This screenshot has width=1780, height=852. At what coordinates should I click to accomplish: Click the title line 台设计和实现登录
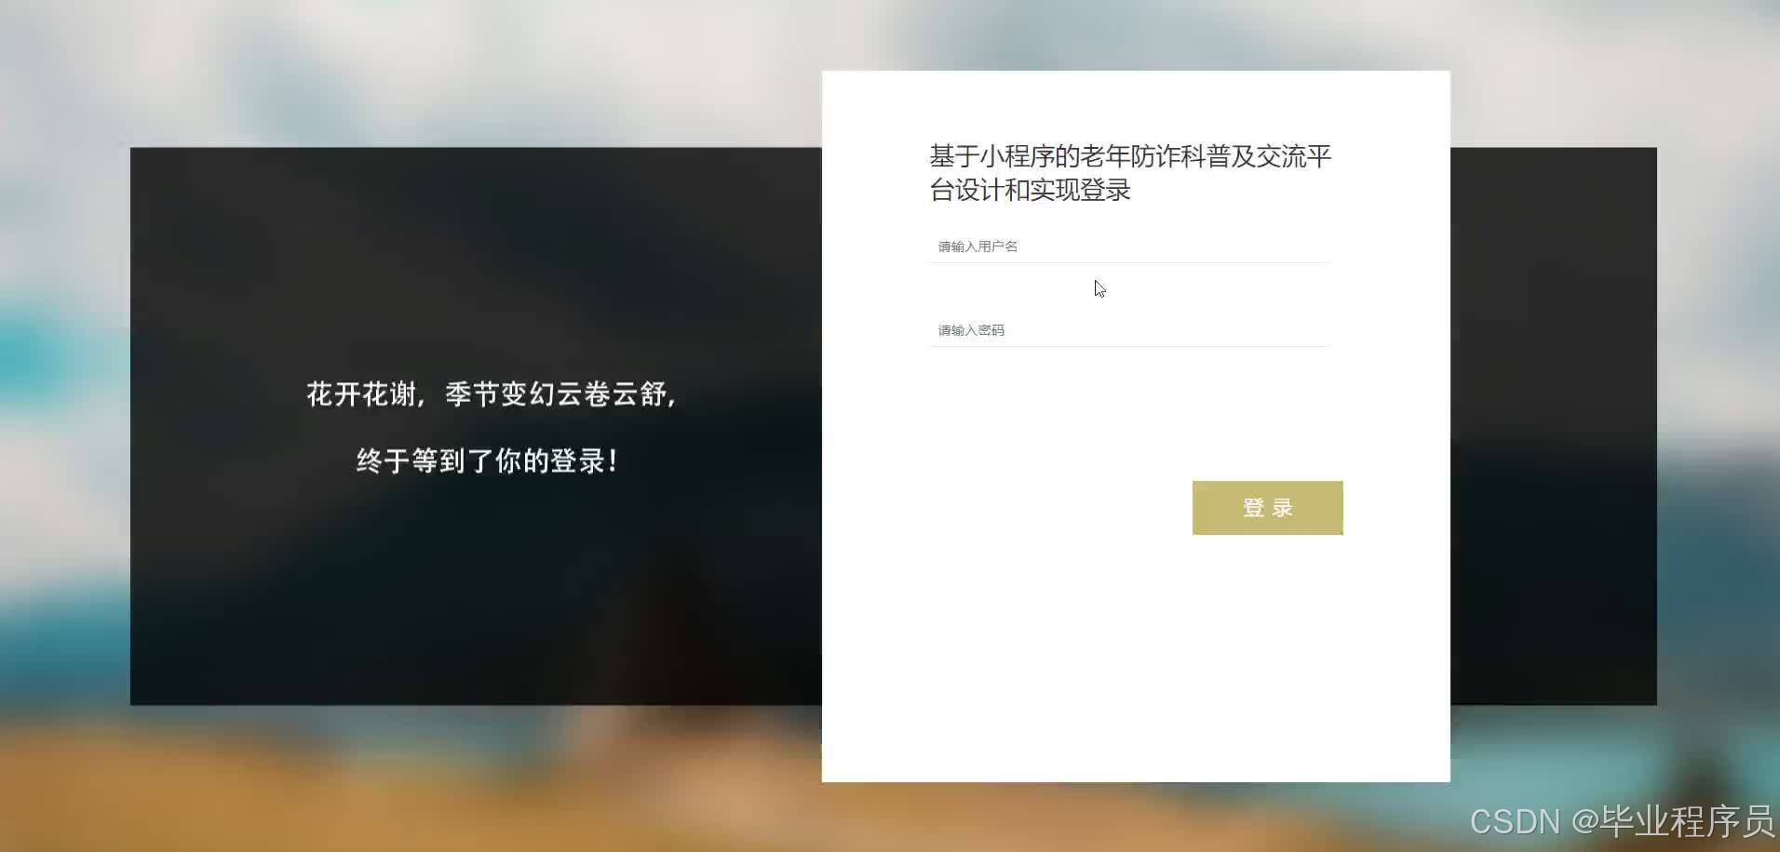(x=1030, y=190)
